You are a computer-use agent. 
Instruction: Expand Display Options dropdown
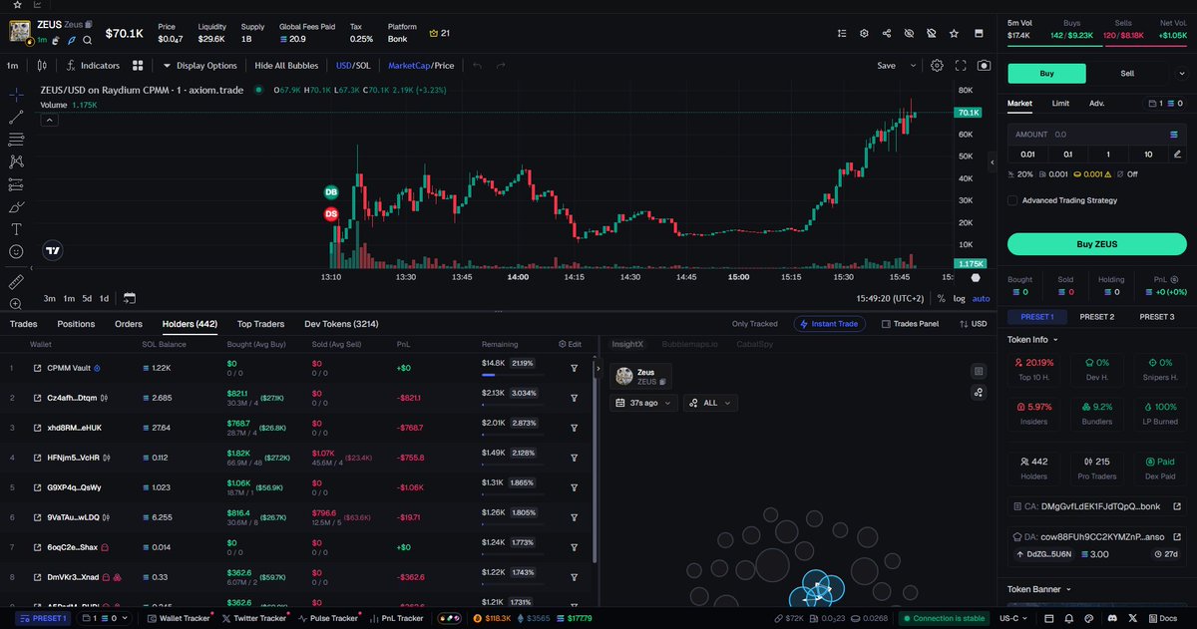[199, 66]
